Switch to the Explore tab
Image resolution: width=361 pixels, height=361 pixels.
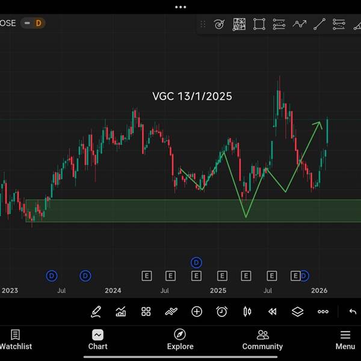180,339
